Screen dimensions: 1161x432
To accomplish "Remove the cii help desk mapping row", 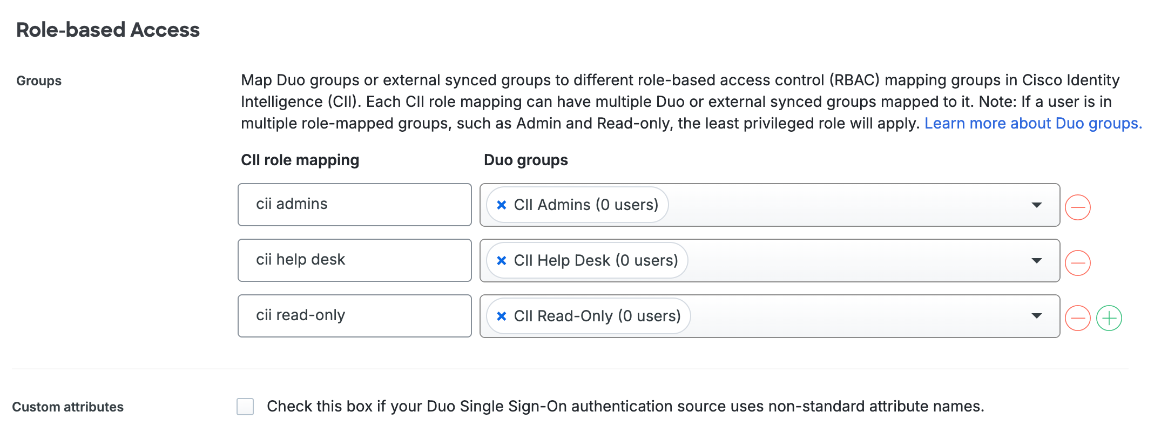I will pyautogui.click(x=1077, y=263).
